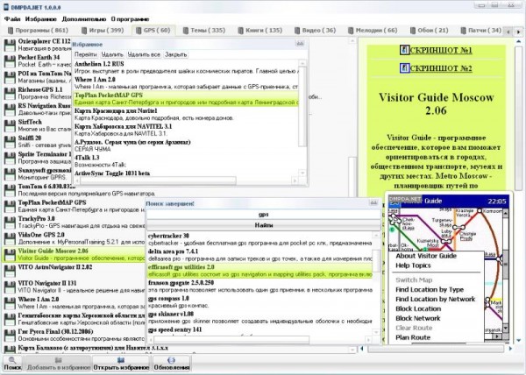Select Карта Краснодара для Navitel in favorites

coord(186,114)
